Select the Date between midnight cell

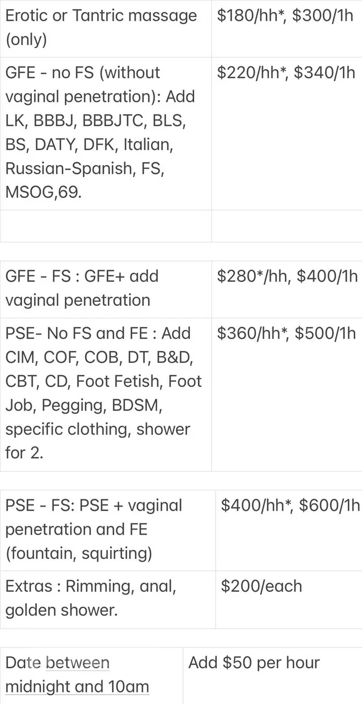91,675
